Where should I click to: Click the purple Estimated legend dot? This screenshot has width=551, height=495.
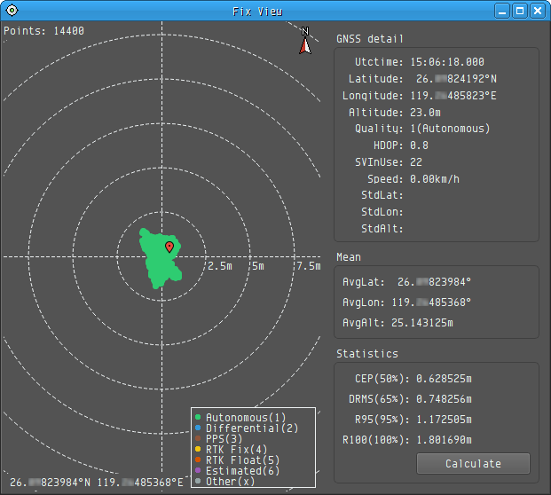[198, 470]
